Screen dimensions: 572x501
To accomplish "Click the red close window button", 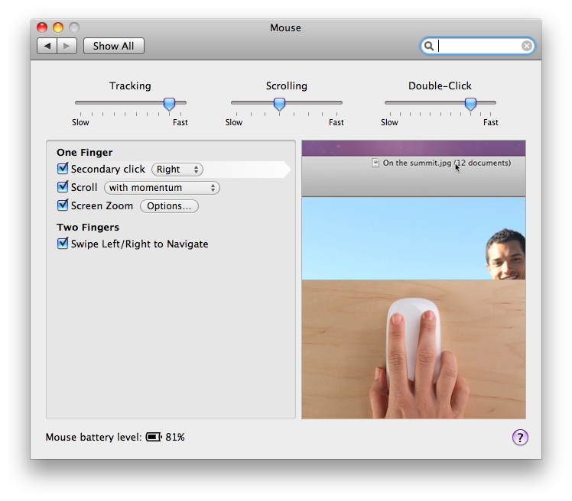I will (43, 27).
